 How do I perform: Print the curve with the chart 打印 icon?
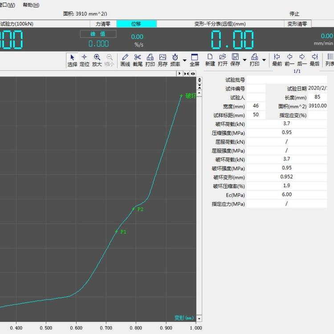(150, 60)
